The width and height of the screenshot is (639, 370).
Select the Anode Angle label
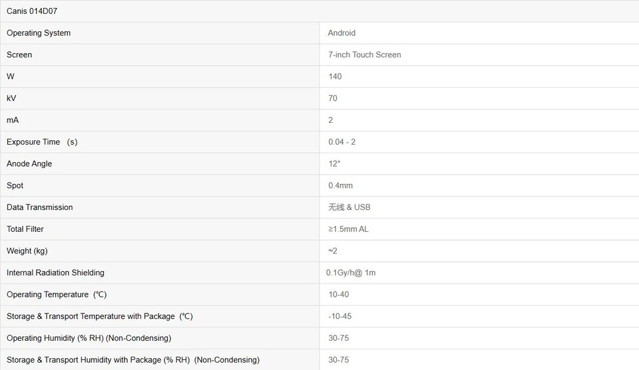(x=29, y=164)
